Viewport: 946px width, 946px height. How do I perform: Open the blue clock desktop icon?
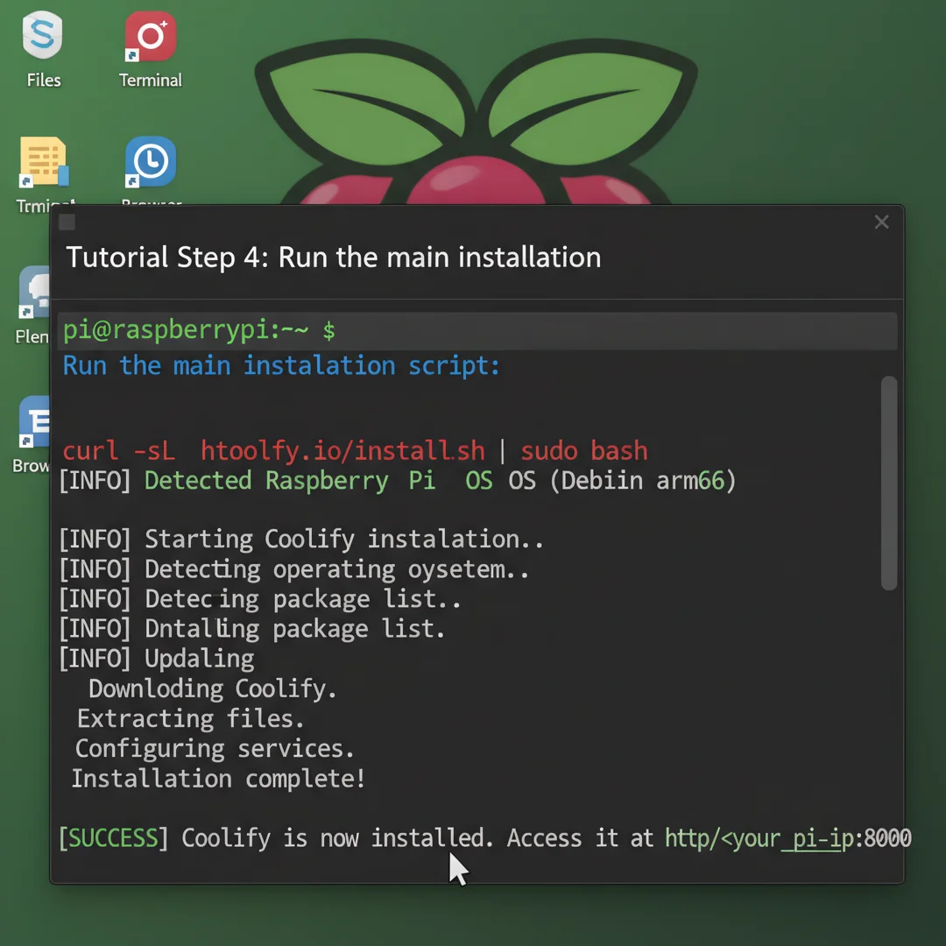click(x=151, y=162)
